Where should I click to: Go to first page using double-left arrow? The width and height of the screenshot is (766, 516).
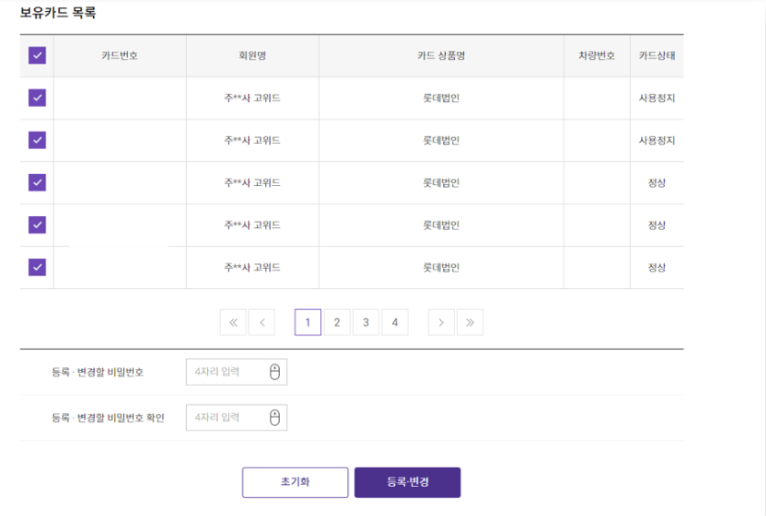click(233, 322)
